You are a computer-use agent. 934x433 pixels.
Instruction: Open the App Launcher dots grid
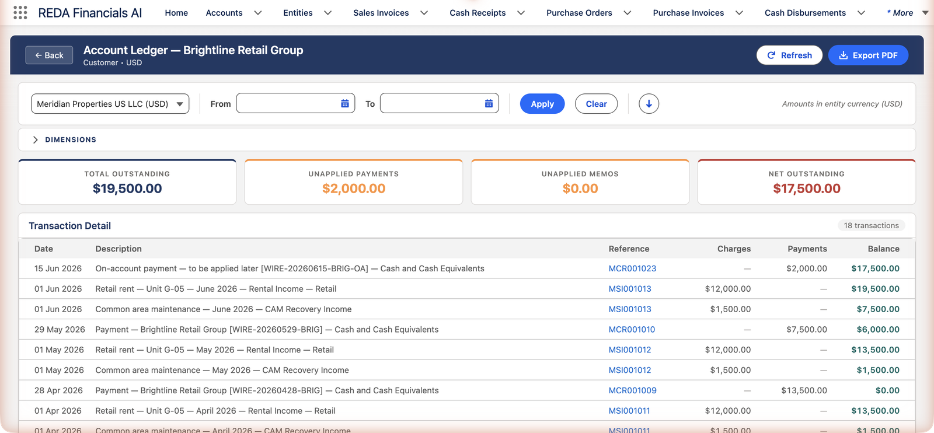coord(20,13)
